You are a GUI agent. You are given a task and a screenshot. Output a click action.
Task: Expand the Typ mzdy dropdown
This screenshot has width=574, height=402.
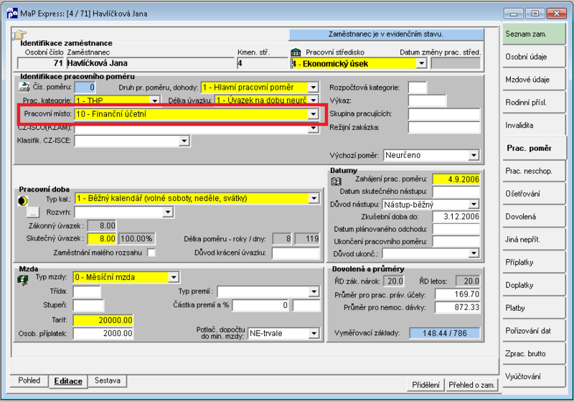[x=174, y=277]
